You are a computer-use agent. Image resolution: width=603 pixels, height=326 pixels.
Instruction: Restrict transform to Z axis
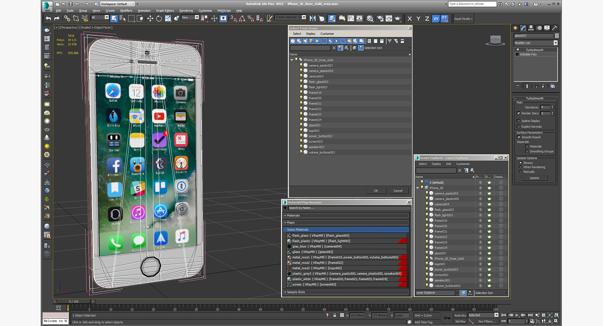click(x=427, y=18)
